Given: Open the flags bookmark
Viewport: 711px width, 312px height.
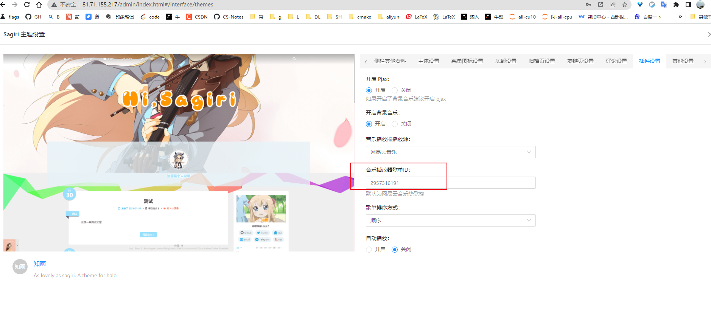Looking at the screenshot, I should tap(10, 17).
